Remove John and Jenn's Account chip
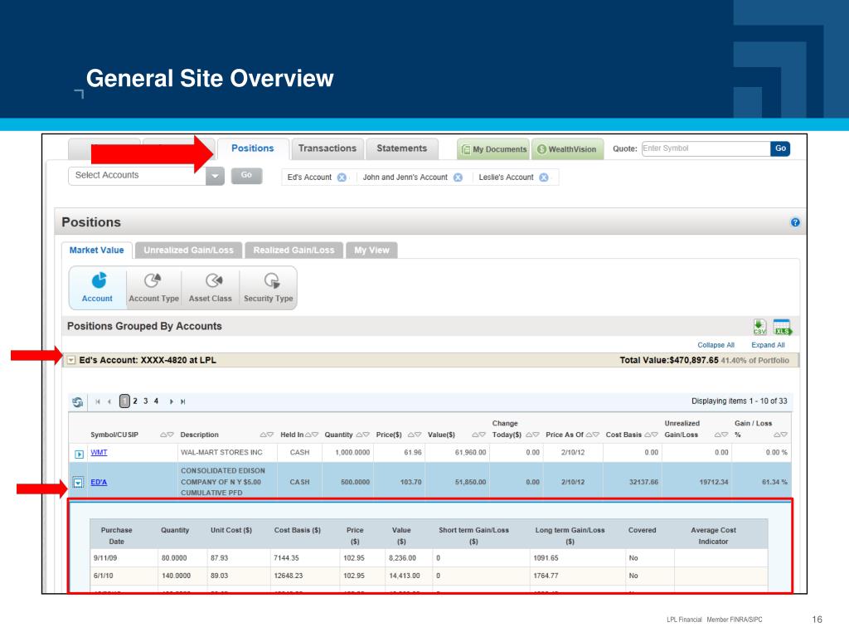Image resolution: width=849 pixels, height=637 pixels. point(458,177)
